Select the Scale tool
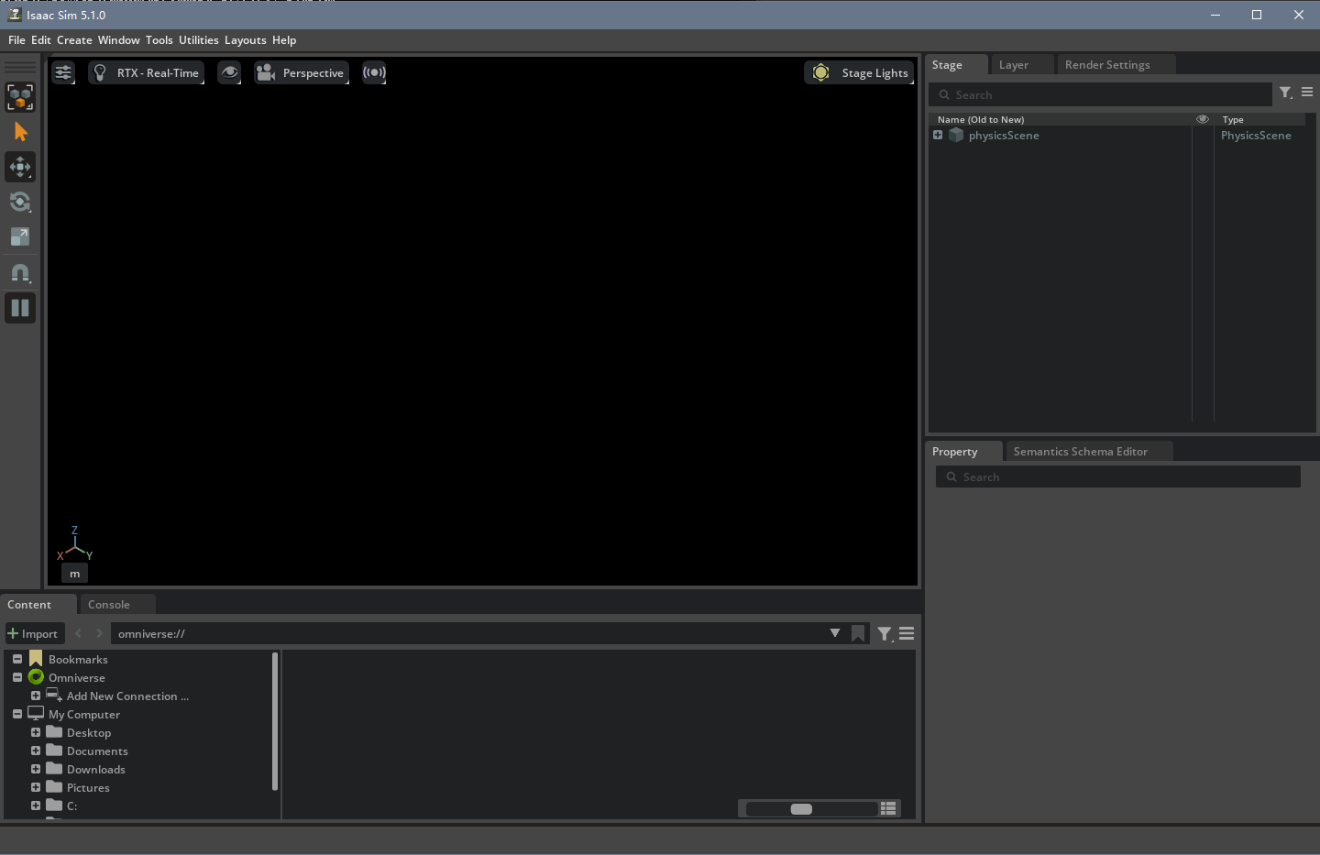This screenshot has width=1320, height=855. coord(20,236)
